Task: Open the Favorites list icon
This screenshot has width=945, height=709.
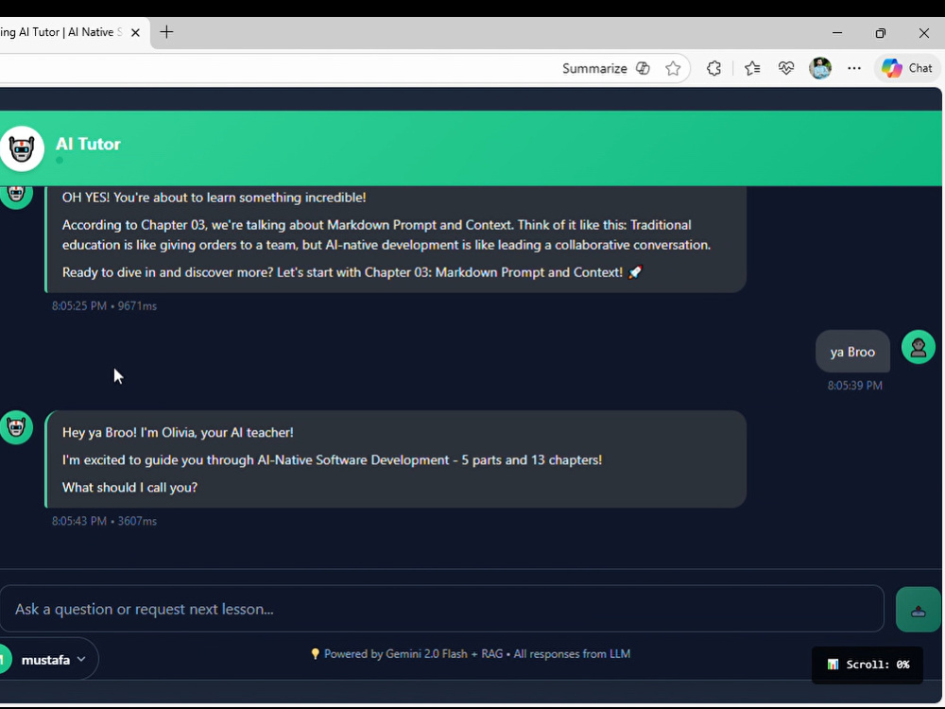Action: pos(752,68)
